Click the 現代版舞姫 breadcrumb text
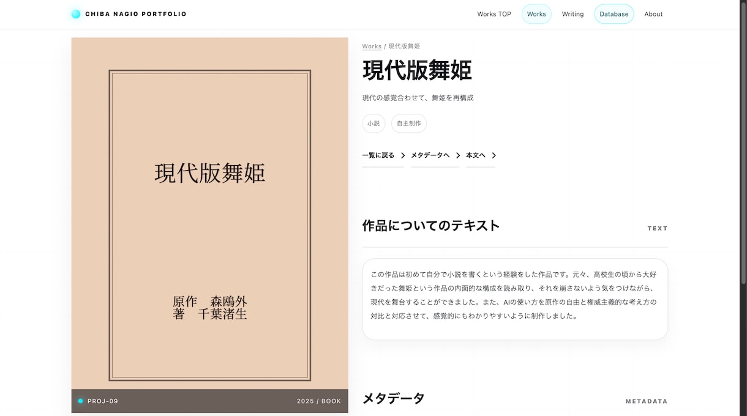Viewport: 747px width, 416px height. click(404, 46)
